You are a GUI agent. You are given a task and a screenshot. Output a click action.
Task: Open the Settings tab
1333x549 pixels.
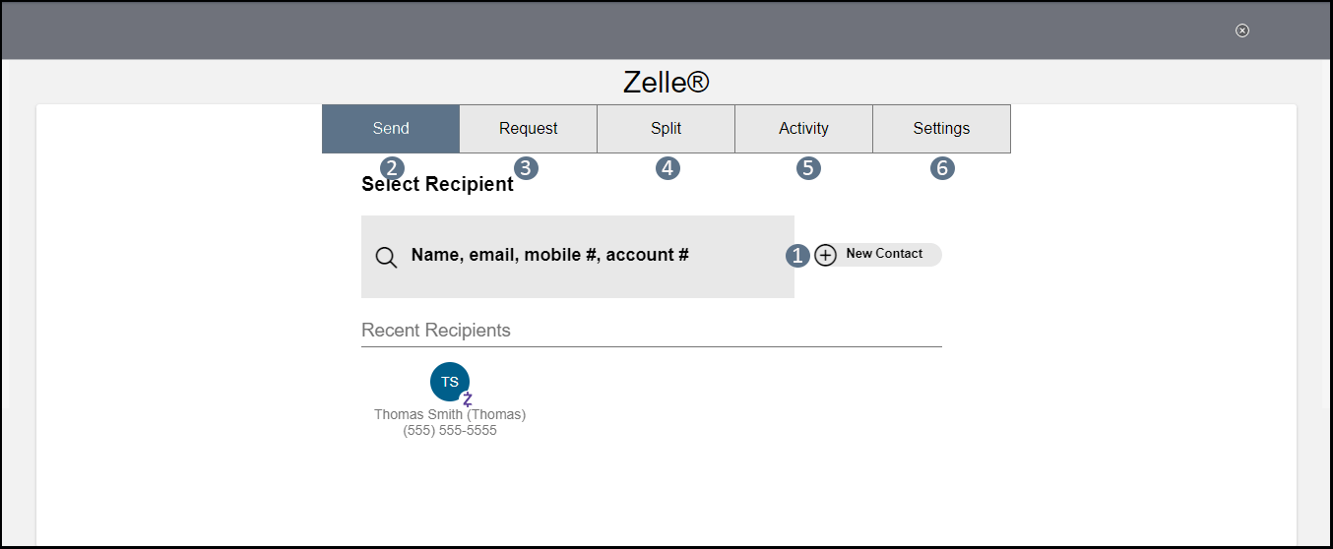tap(941, 129)
